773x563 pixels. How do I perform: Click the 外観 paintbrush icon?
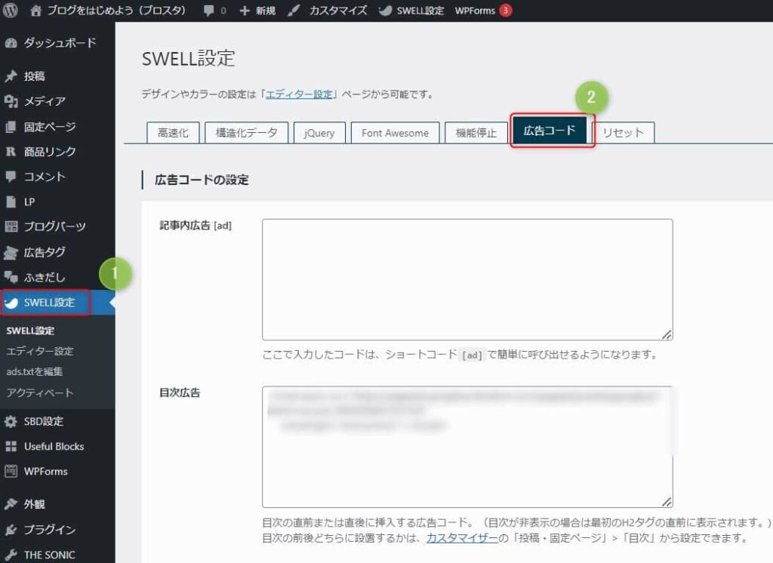(x=11, y=504)
